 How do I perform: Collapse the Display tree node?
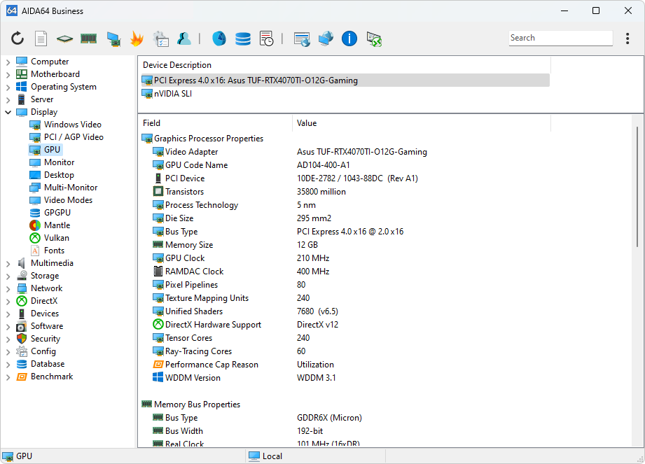[8, 112]
